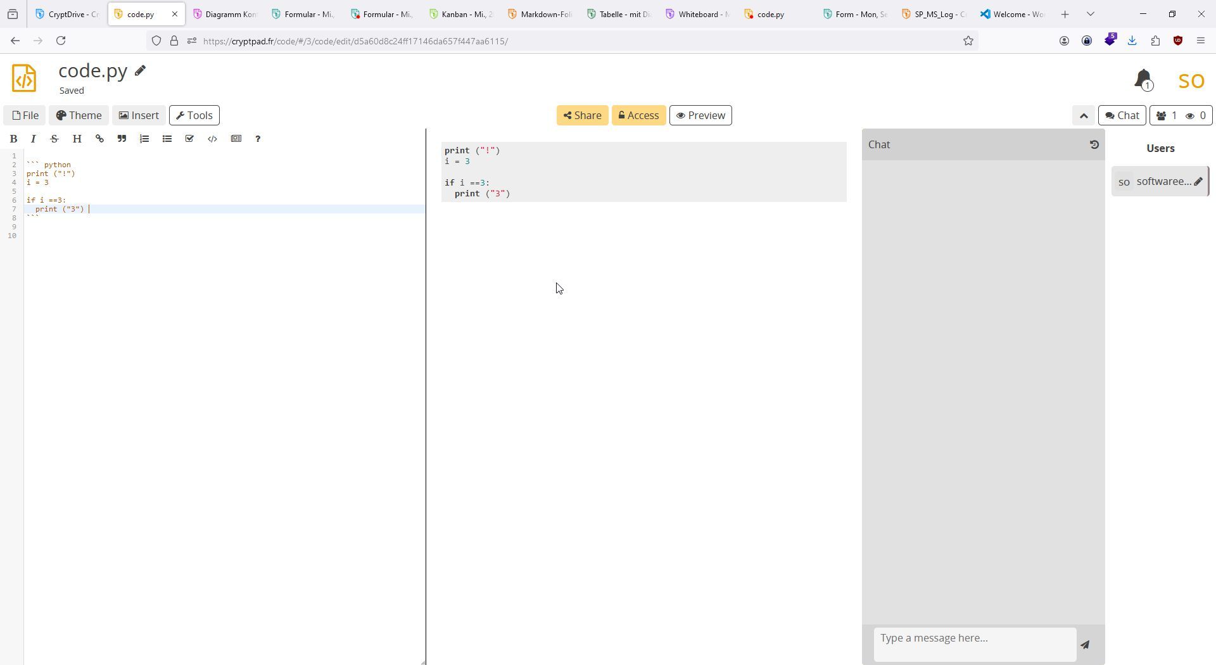Screen dimensions: 1216x665
Task: Insert a checkbox task list
Action: click(189, 139)
